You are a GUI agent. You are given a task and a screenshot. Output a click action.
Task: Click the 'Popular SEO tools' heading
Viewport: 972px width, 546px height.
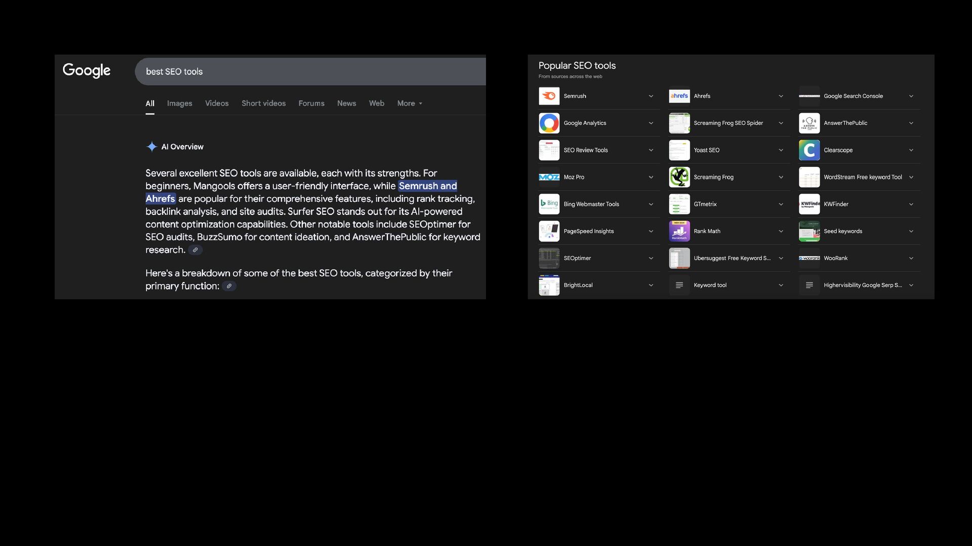[577, 66]
